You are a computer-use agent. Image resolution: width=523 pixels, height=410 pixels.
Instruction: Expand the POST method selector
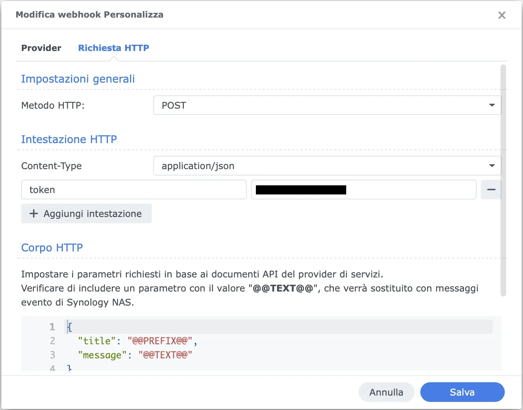pos(327,105)
